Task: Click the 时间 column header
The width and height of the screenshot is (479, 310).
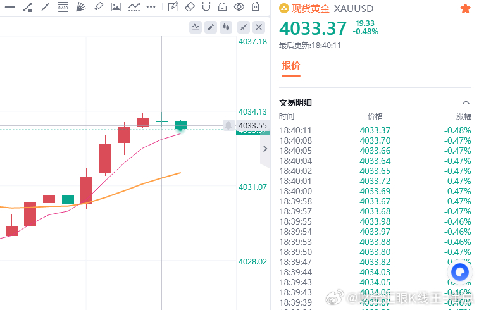Action: [287, 116]
